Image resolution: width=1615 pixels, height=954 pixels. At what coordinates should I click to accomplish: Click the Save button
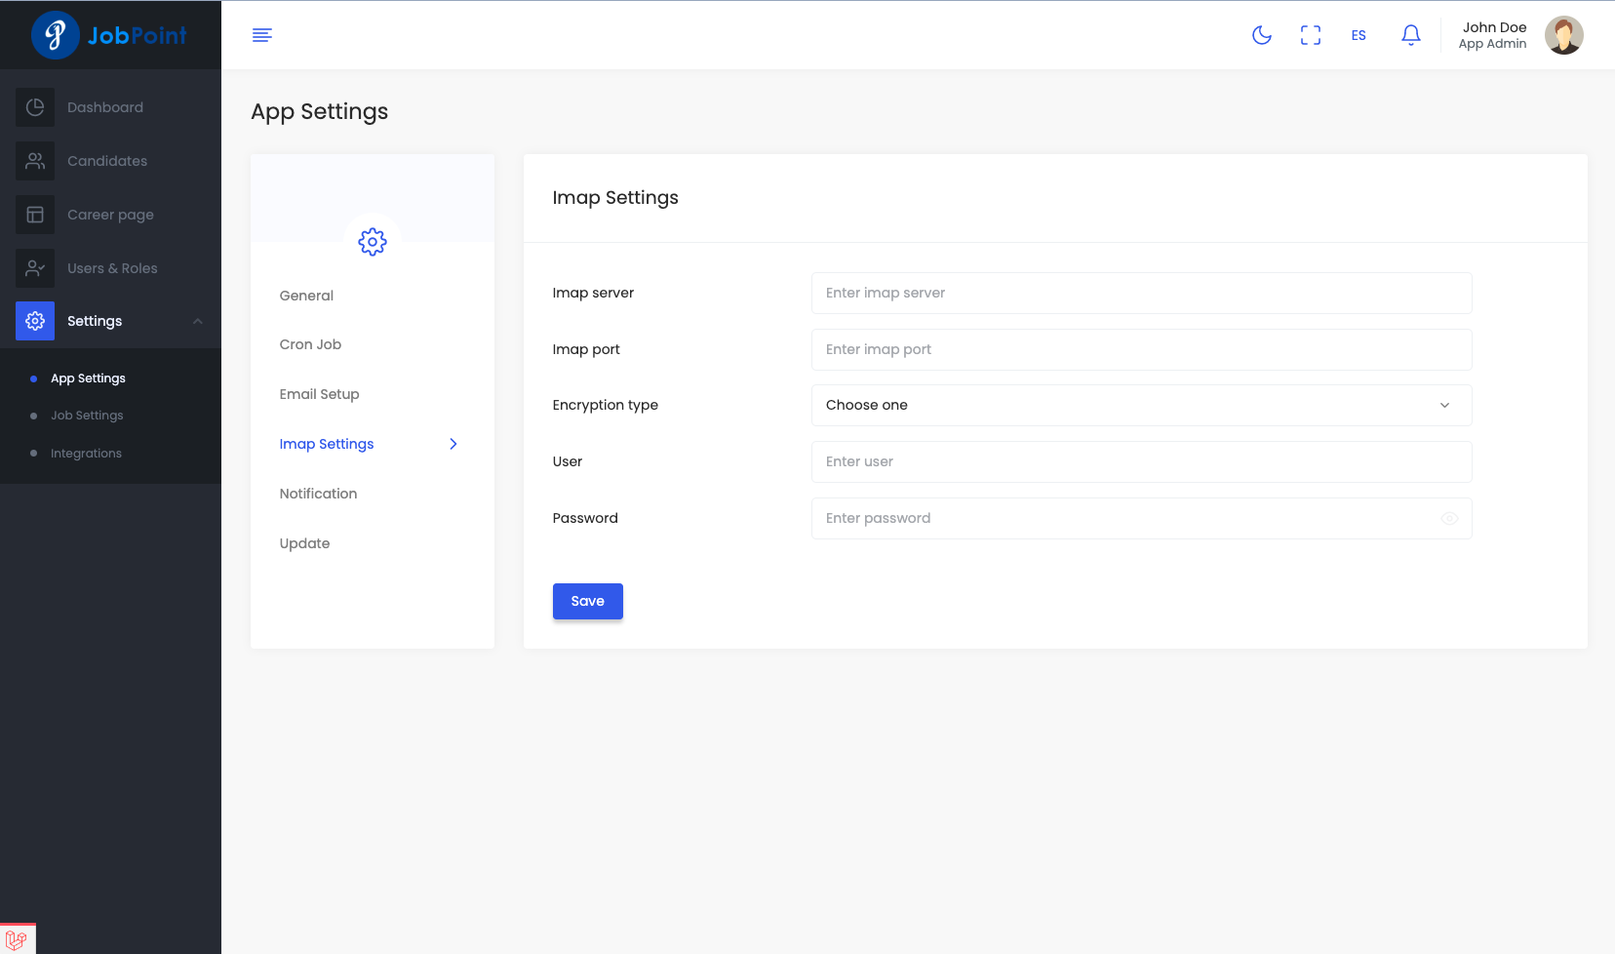tap(587, 602)
